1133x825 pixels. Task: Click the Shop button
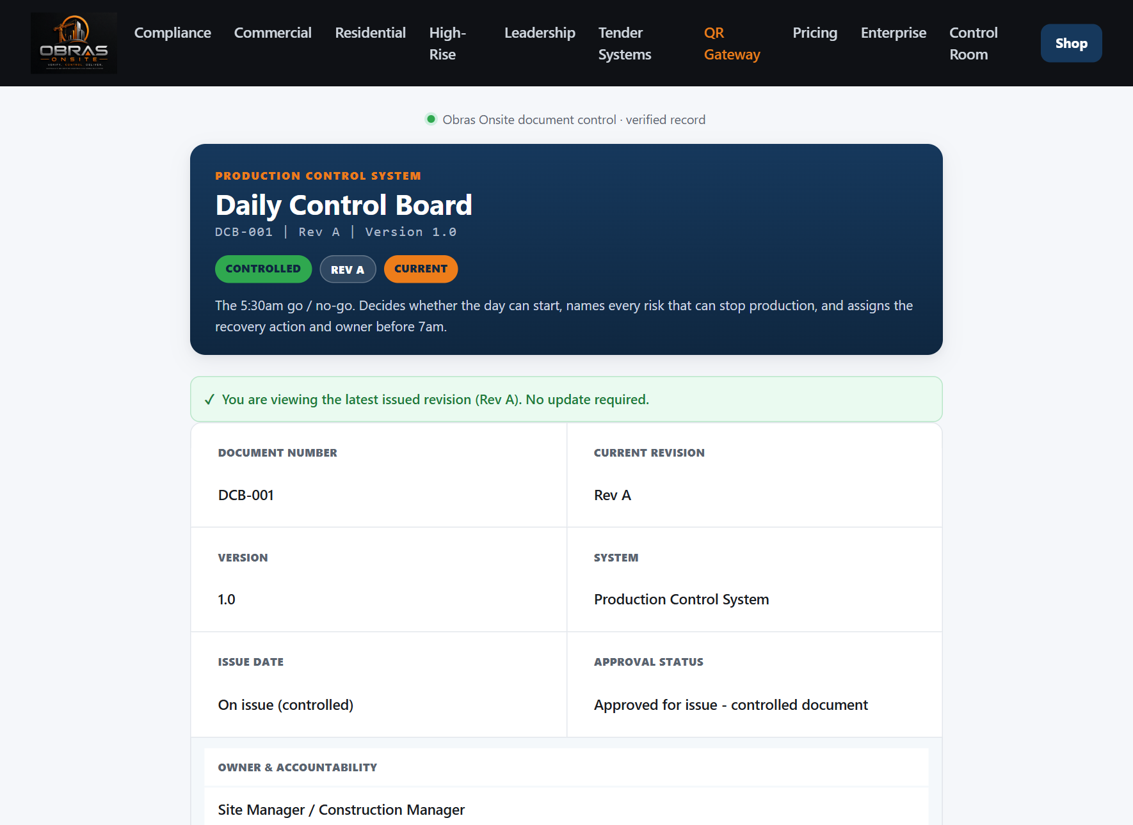tap(1072, 43)
